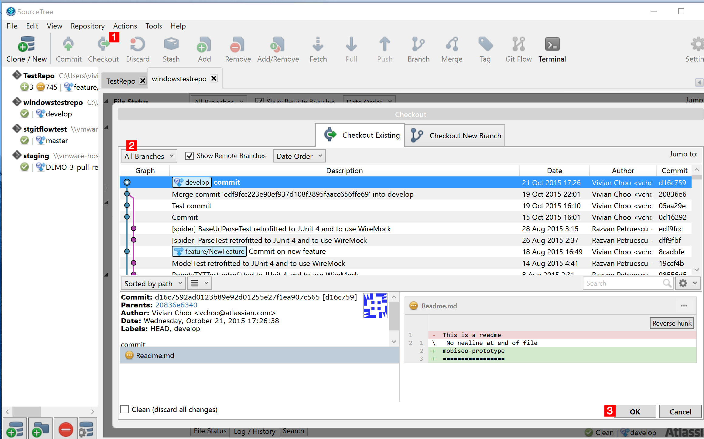Click the Reverse hunk button
Screen dimensions: 704x439
point(672,323)
